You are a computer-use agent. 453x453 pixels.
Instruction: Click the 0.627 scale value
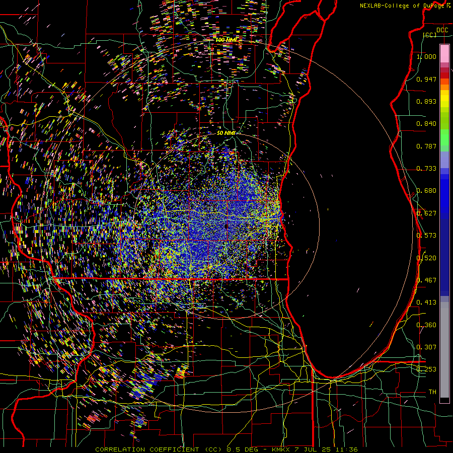point(426,213)
